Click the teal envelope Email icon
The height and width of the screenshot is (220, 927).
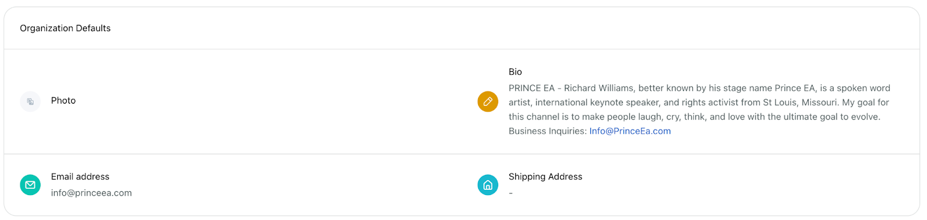pyautogui.click(x=30, y=185)
